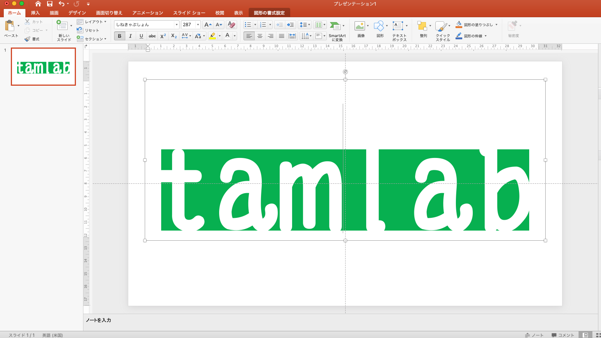Click the Format Painter (書式) brush icon
This screenshot has height=338, width=601.
pyautogui.click(x=27, y=39)
